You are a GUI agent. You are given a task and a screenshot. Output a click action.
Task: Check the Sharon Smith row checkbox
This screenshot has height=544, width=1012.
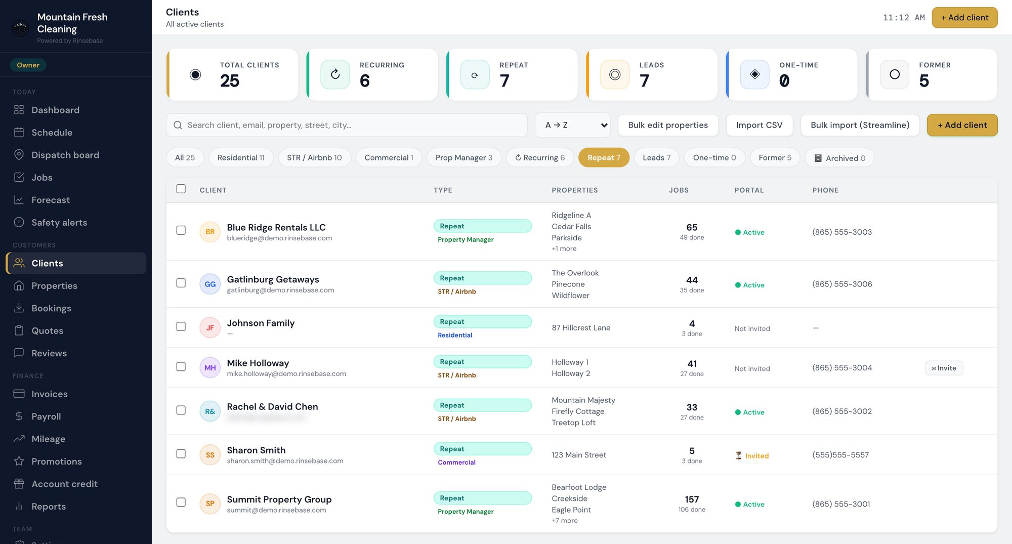pyautogui.click(x=181, y=453)
